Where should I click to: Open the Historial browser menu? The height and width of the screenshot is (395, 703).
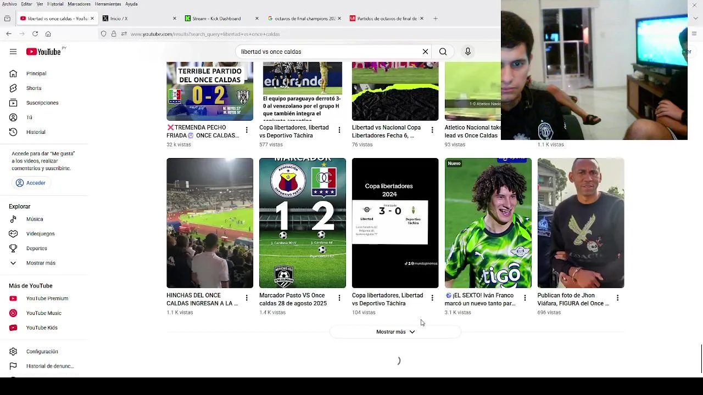(x=55, y=4)
